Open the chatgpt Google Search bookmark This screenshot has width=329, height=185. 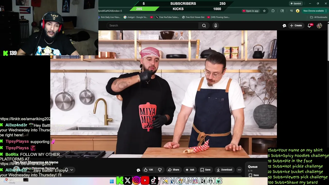135,17
